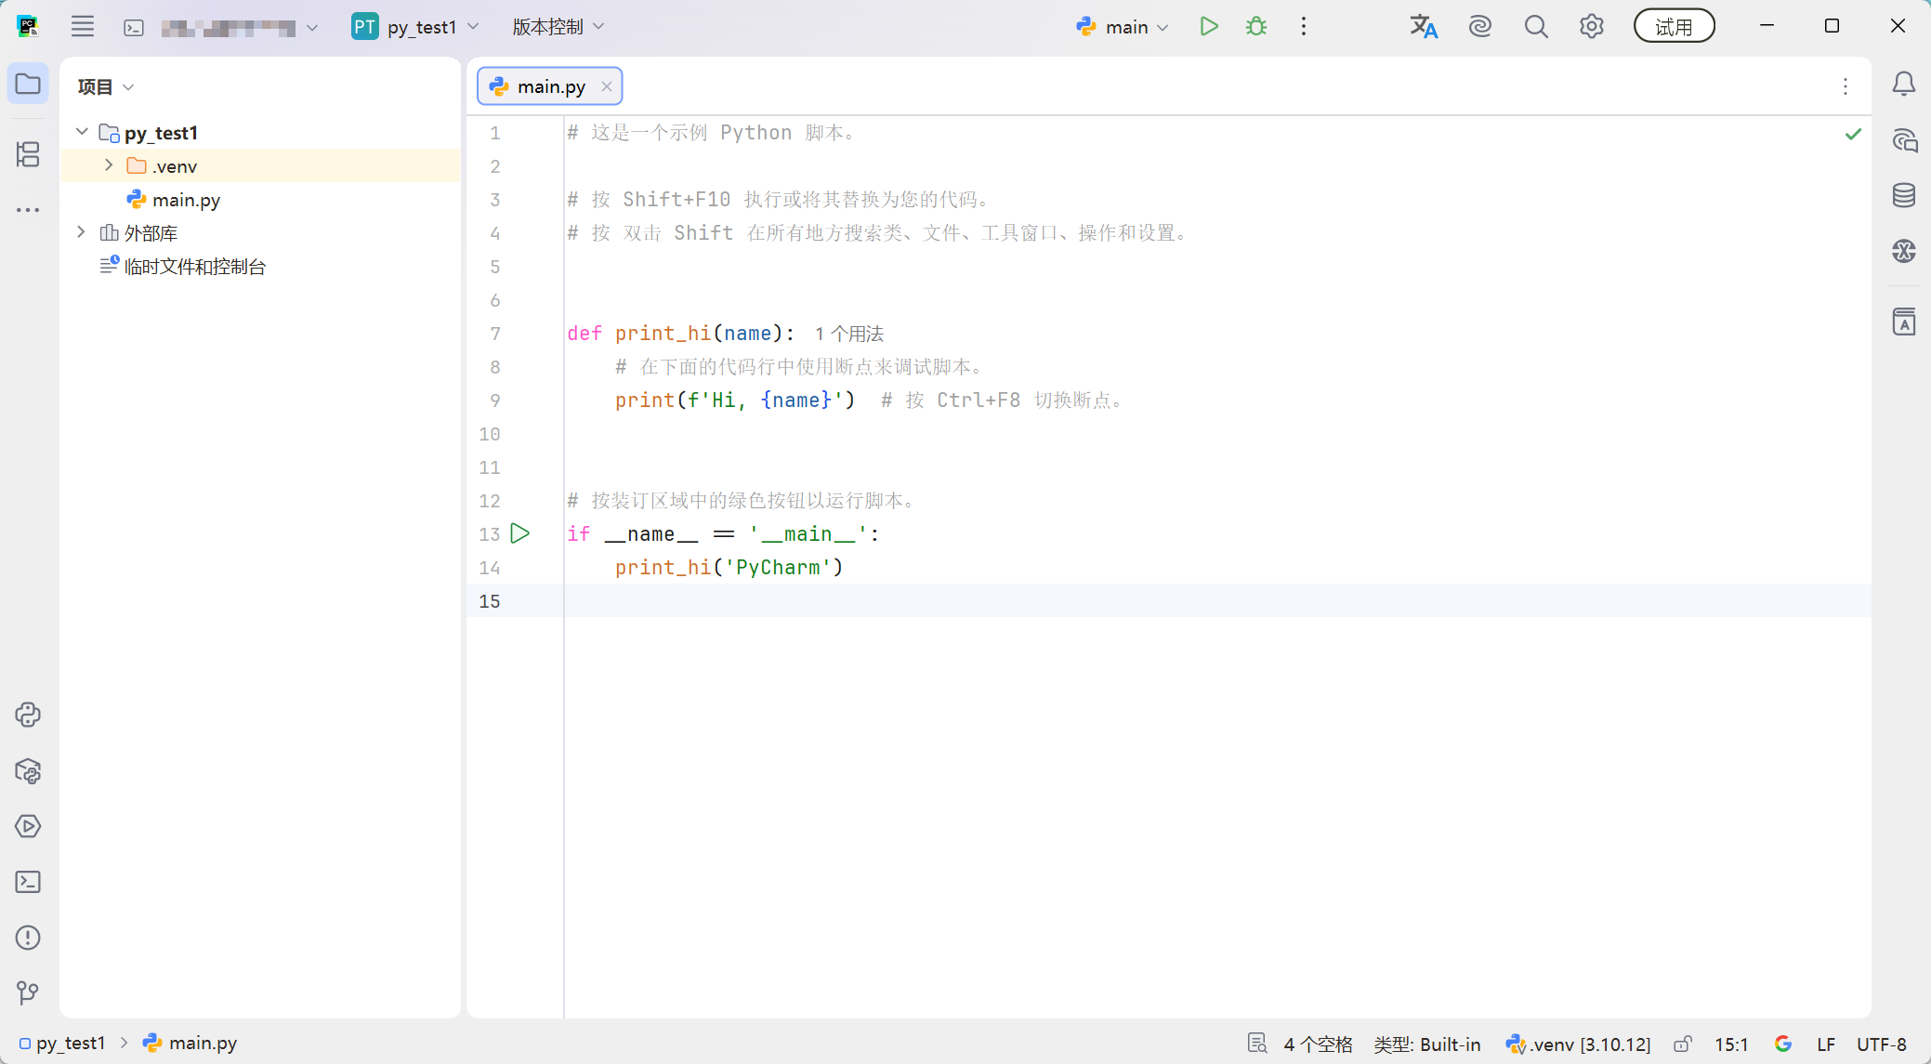Open the Problems tool window
The image size is (1931, 1064).
pos(28,938)
